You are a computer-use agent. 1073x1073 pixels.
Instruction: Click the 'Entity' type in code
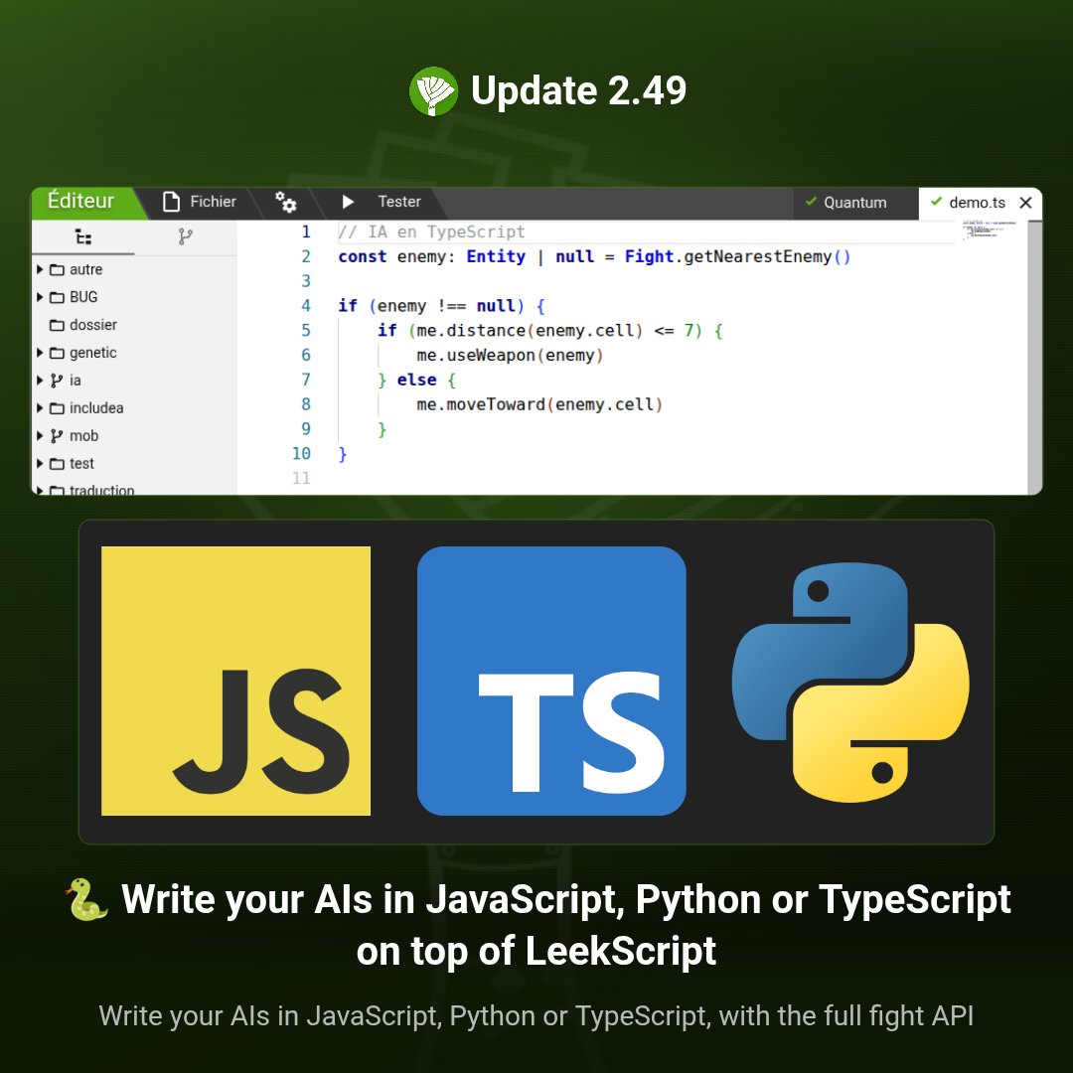click(x=496, y=256)
